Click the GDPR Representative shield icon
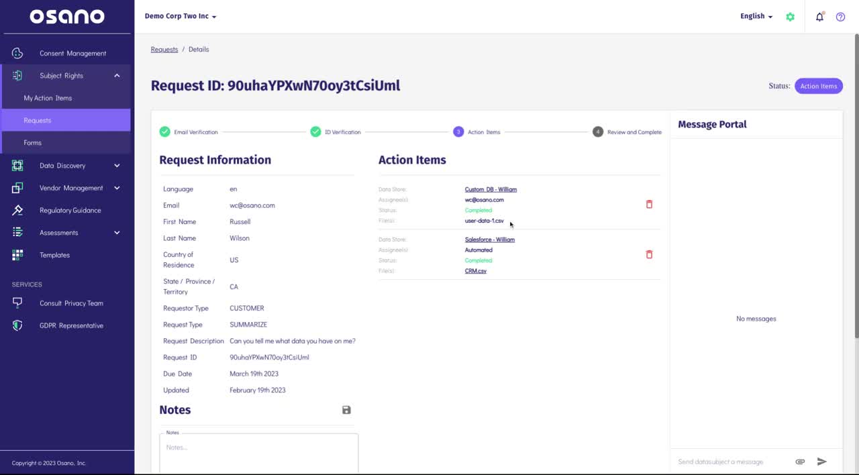 pos(17,325)
